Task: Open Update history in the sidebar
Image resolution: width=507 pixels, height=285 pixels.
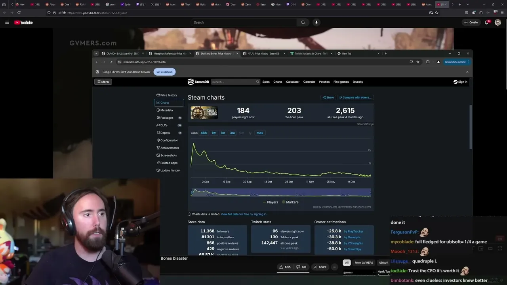Action: [169, 171]
